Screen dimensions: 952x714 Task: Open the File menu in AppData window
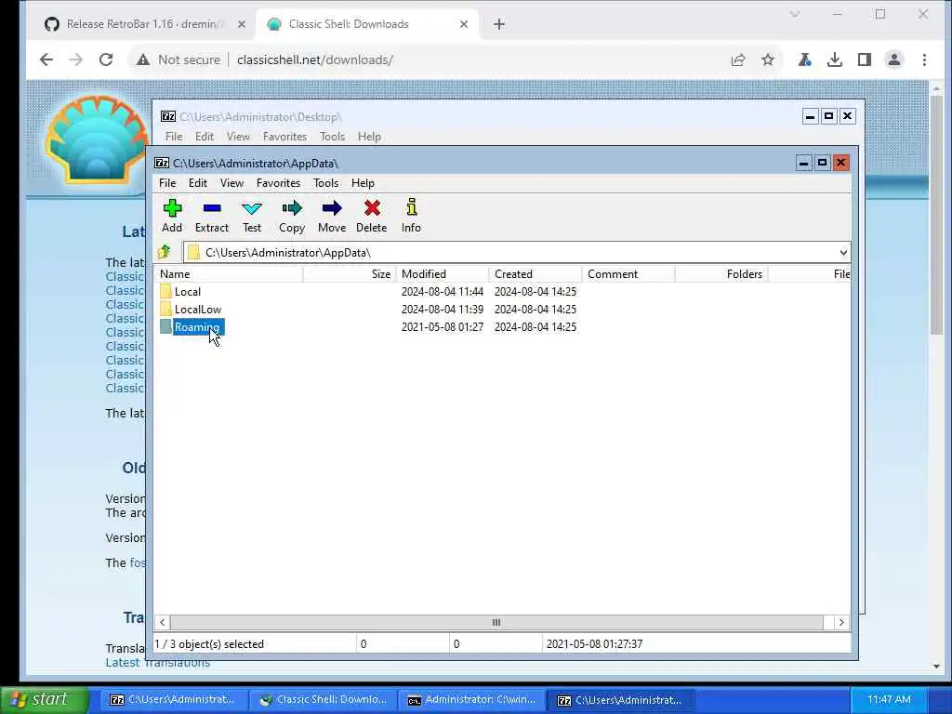pyautogui.click(x=167, y=183)
